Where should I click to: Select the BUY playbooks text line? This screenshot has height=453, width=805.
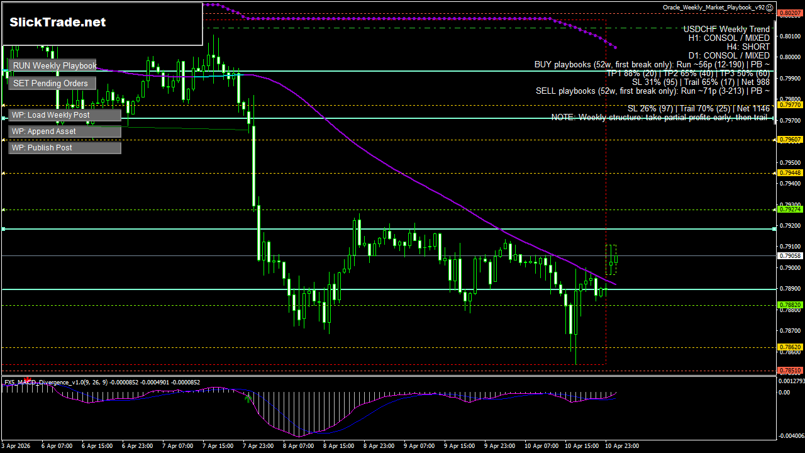[652, 64]
